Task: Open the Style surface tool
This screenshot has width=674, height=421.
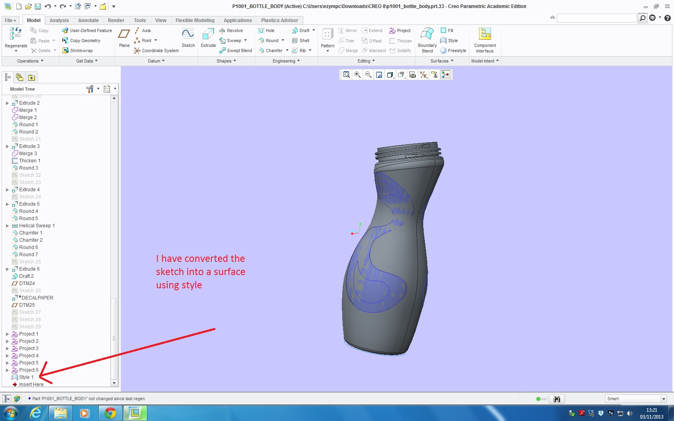Action: point(449,40)
